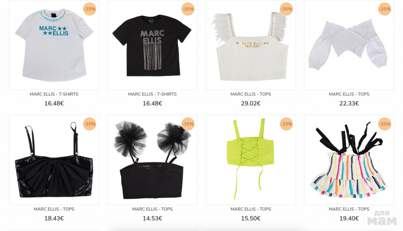Screen dimensions: 403x231
Task: Select the neon green lace-up top
Action: click(x=251, y=160)
